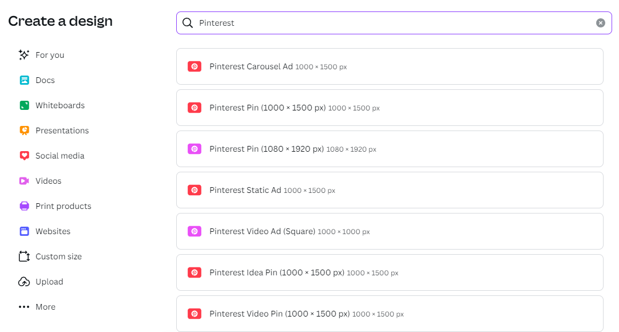This screenshot has height=332, width=619.
Task: Click the Pinterest Idea Pin logo icon
Action: pyautogui.click(x=195, y=272)
